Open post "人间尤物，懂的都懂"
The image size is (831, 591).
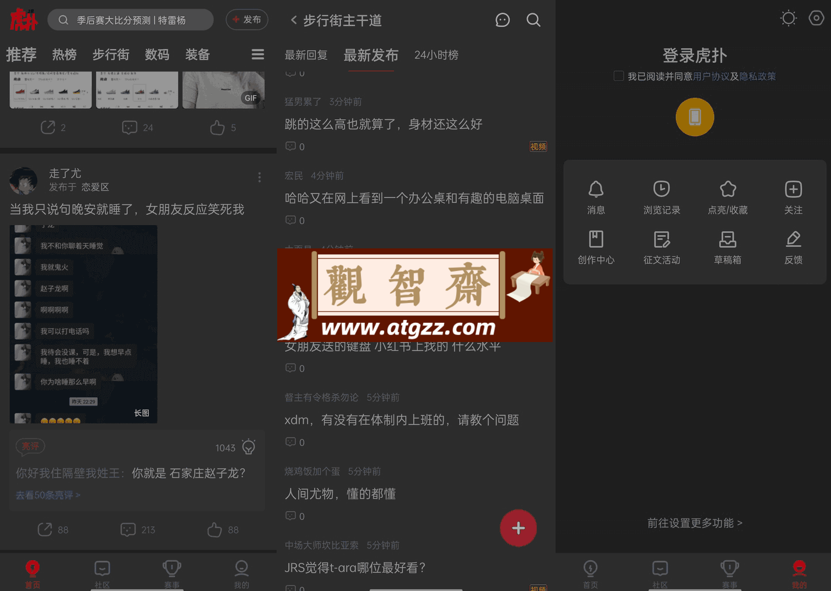(340, 494)
